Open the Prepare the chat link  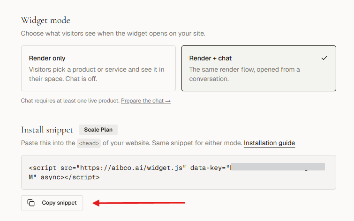[146, 101]
